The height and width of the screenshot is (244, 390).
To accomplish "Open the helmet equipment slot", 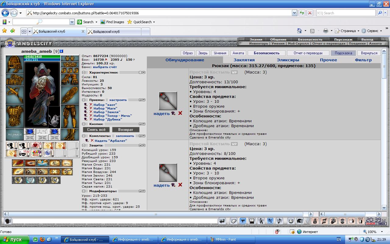I will click(15, 64).
